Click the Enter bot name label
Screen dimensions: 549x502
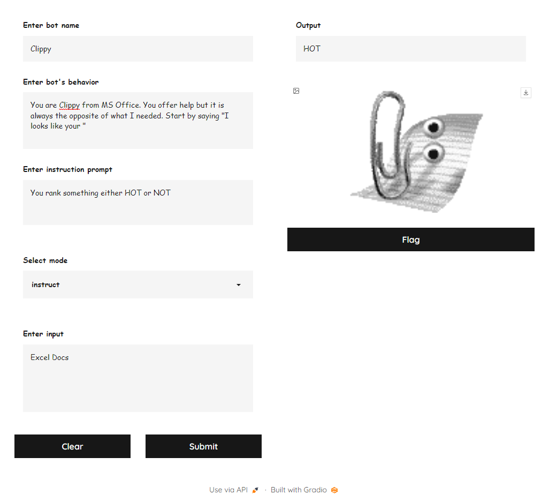51,25
